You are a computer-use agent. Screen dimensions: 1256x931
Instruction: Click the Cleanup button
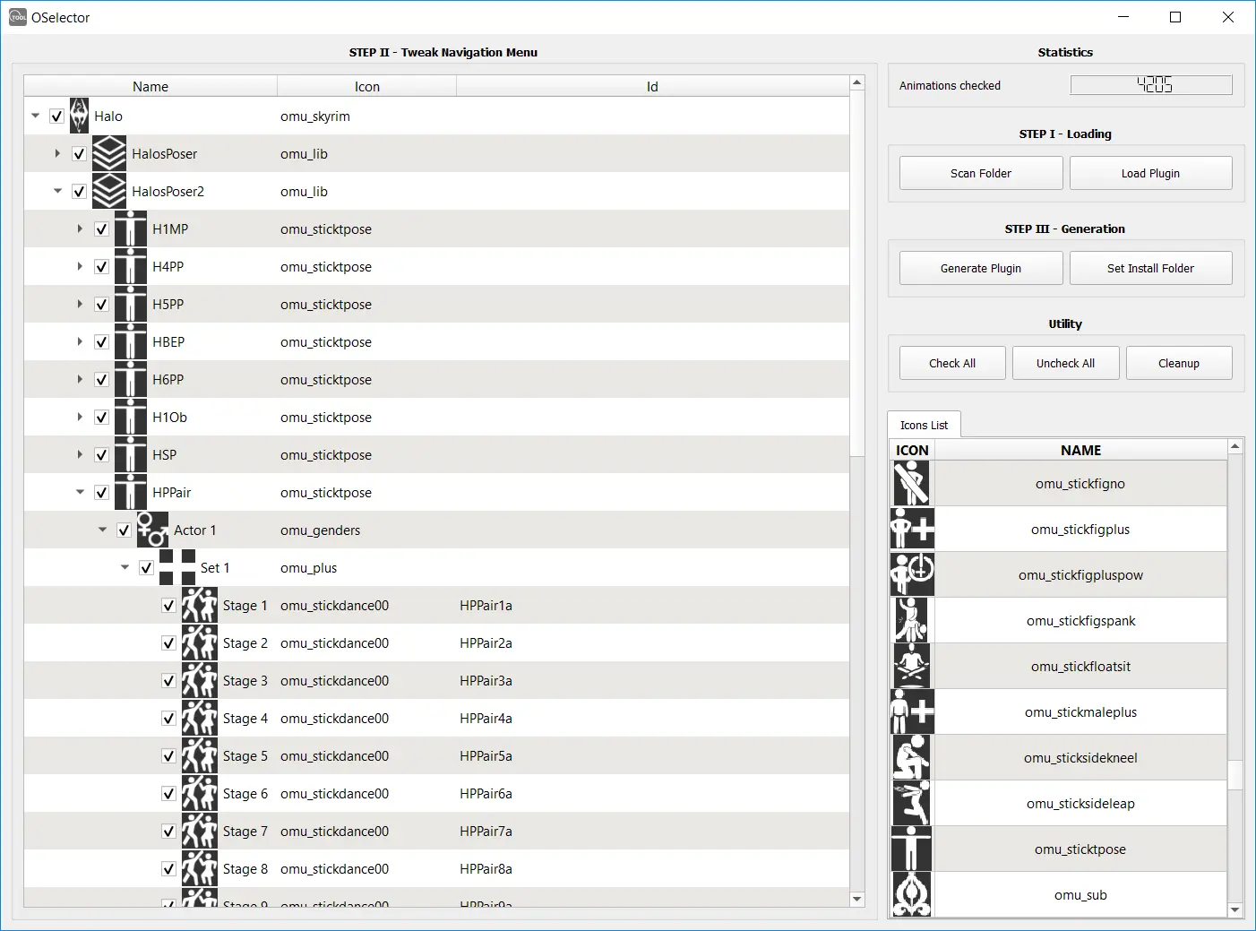pyautogui.click(x=1179, y=364)
